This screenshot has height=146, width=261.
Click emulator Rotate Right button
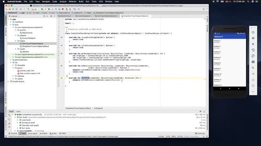[x=253, y=56]
